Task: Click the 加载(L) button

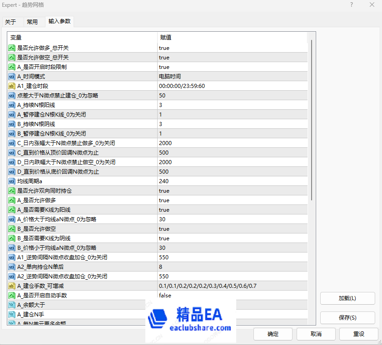Action: tap(347, 298)
